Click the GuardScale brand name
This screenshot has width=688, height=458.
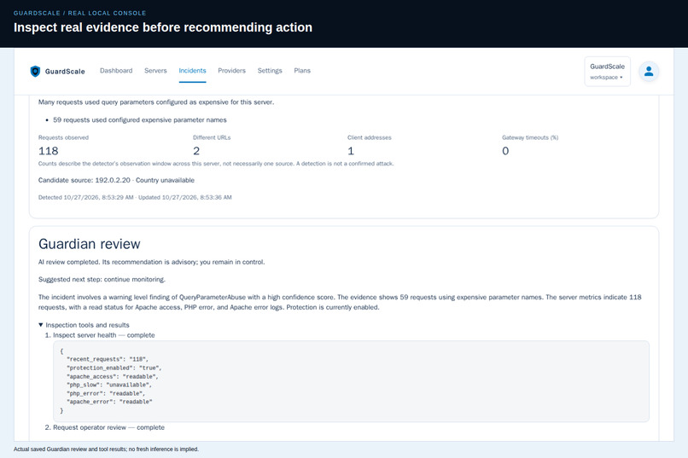[x=65, y=72]
